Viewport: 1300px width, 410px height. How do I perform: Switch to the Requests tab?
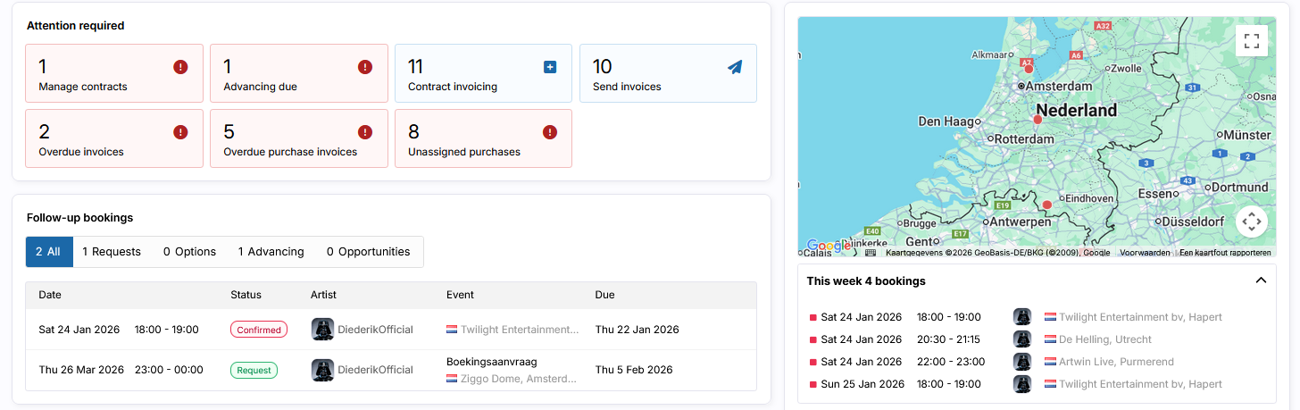(112, 252)
